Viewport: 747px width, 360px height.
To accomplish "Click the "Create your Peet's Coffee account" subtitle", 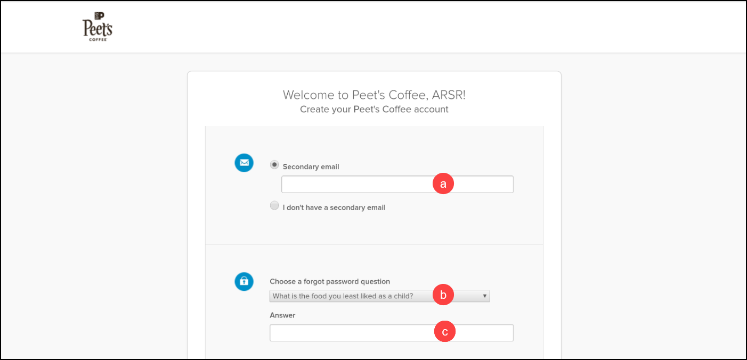I will [x=374, y=109].
